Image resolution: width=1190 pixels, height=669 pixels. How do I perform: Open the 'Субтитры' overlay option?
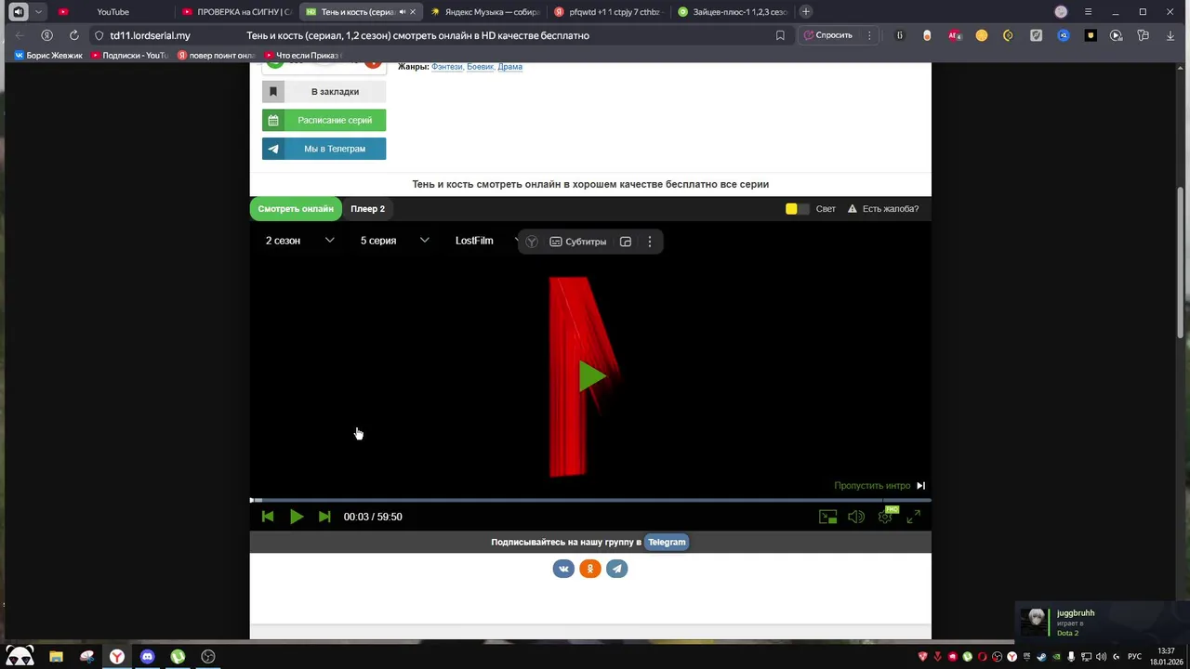point(577,242)
